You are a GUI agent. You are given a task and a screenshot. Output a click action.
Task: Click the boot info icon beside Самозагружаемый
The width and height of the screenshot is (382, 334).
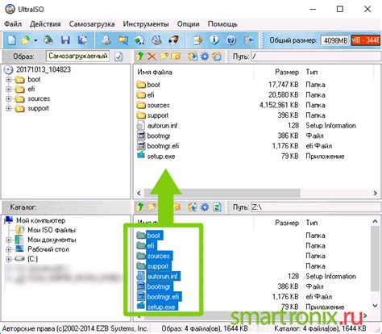click(x=118, y=56)
